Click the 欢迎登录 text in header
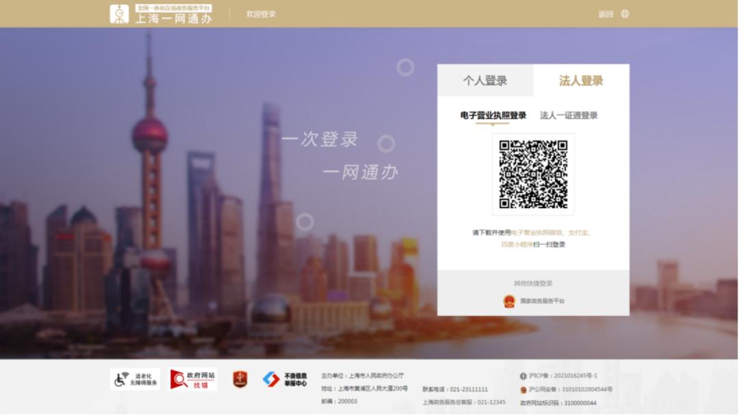739x416 pixels. (261, 14)
